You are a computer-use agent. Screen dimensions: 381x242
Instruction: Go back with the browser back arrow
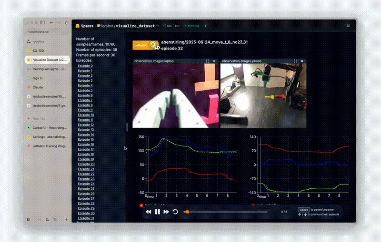coord(51,22)
